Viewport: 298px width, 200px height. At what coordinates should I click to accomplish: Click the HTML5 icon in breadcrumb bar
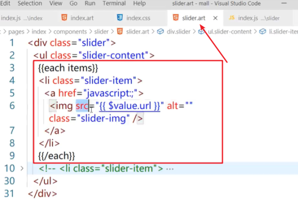coord(120,31)
